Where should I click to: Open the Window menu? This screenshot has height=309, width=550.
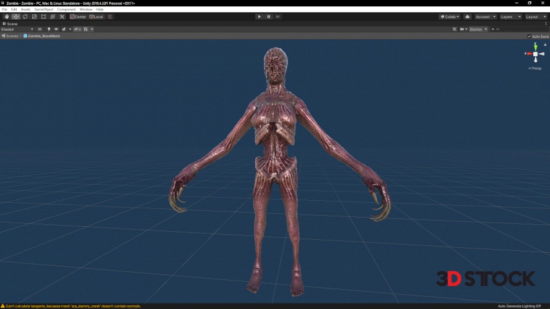click(x=86, y=9)
